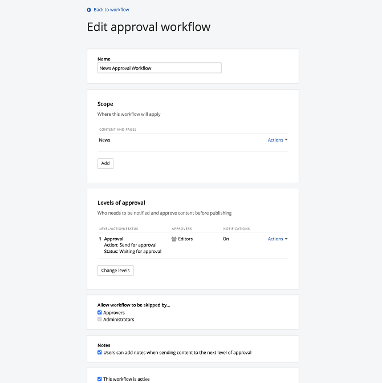382x383 pixels.
Task: Click the Edit approval workflow heading
Action: click(x=148, y=27)
